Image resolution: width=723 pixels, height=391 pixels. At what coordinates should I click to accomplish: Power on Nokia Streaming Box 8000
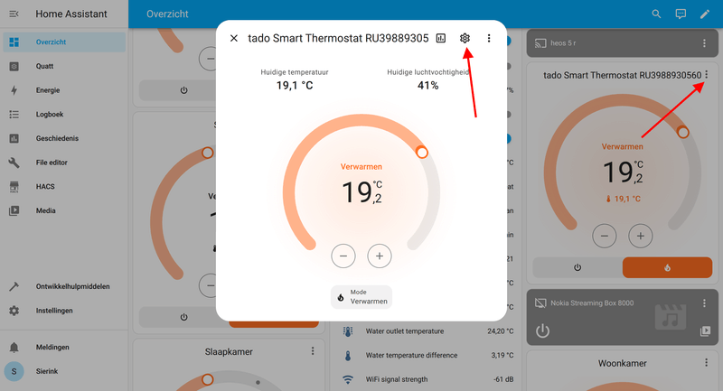tap(543, 330)
